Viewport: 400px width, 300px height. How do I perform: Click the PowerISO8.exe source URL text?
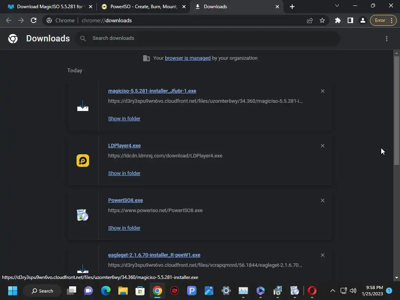tap(155, 211)
